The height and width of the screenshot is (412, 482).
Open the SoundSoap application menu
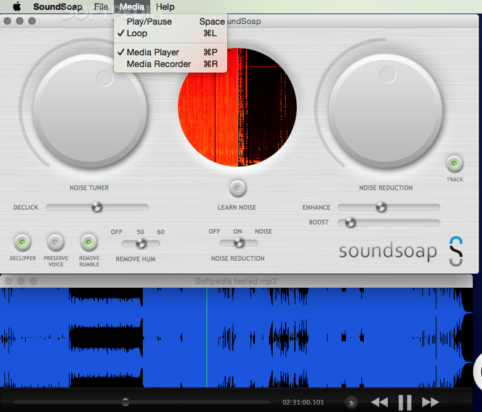pos(58,6)
